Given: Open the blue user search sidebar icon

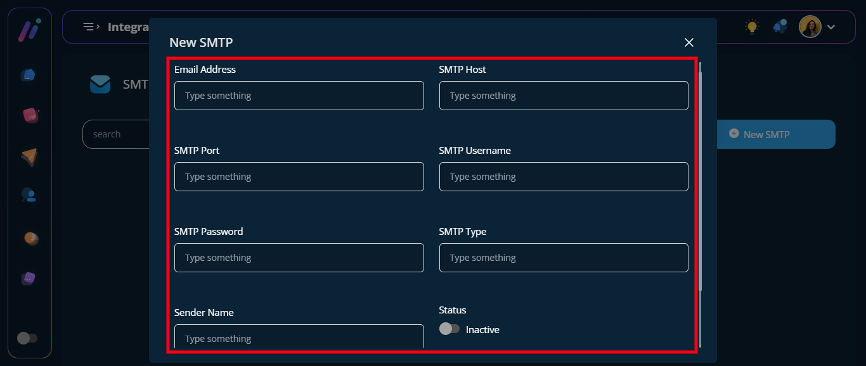Looking at the screenshot, I should point(29,195).
